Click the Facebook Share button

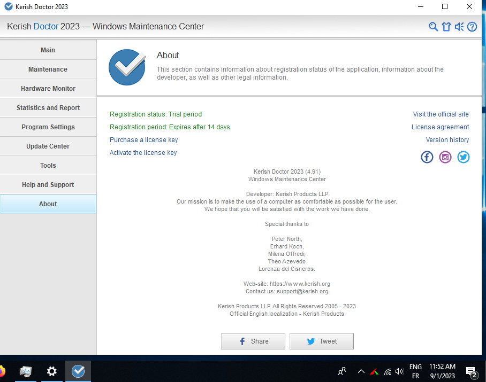[253, 341]
